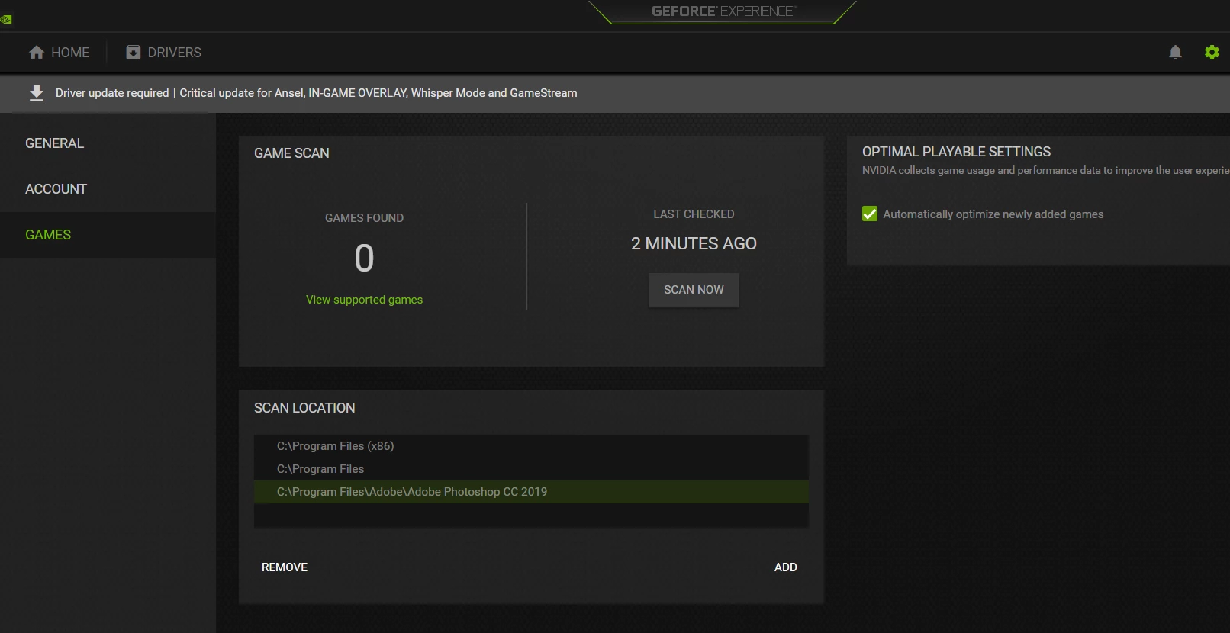Select the GAMES settings section

pos(108,235)
